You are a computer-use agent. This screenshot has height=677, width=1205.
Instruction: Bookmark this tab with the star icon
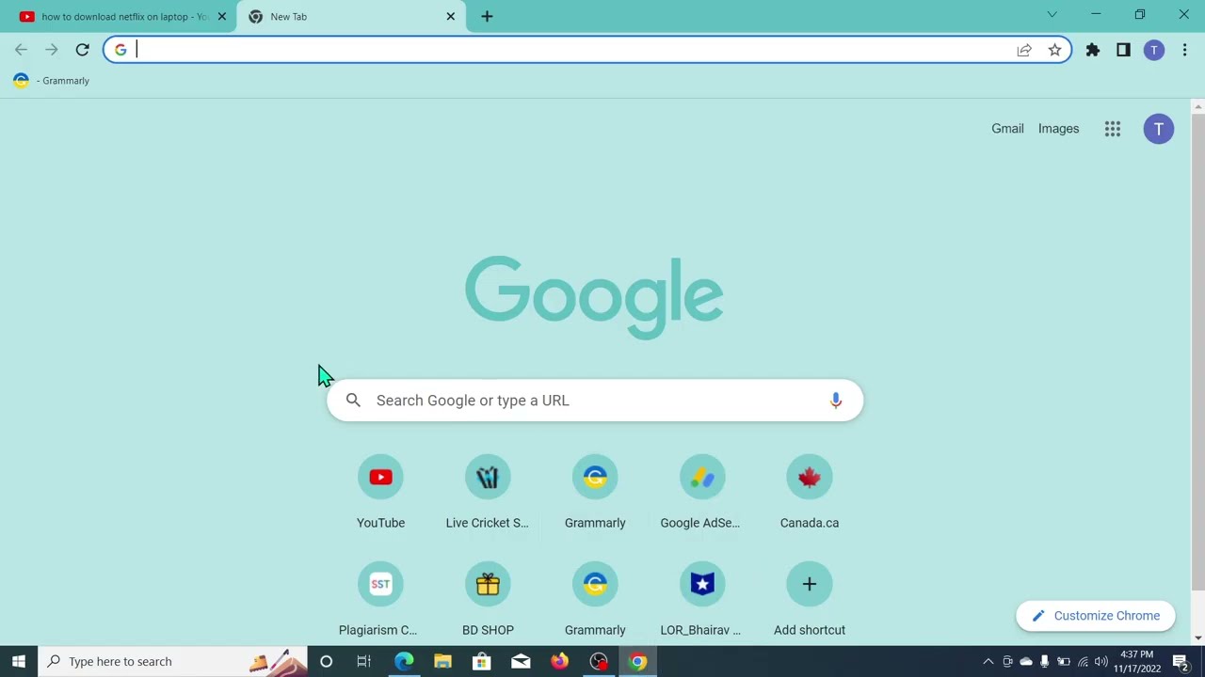pyautogui.click(x=1054, y=50)
